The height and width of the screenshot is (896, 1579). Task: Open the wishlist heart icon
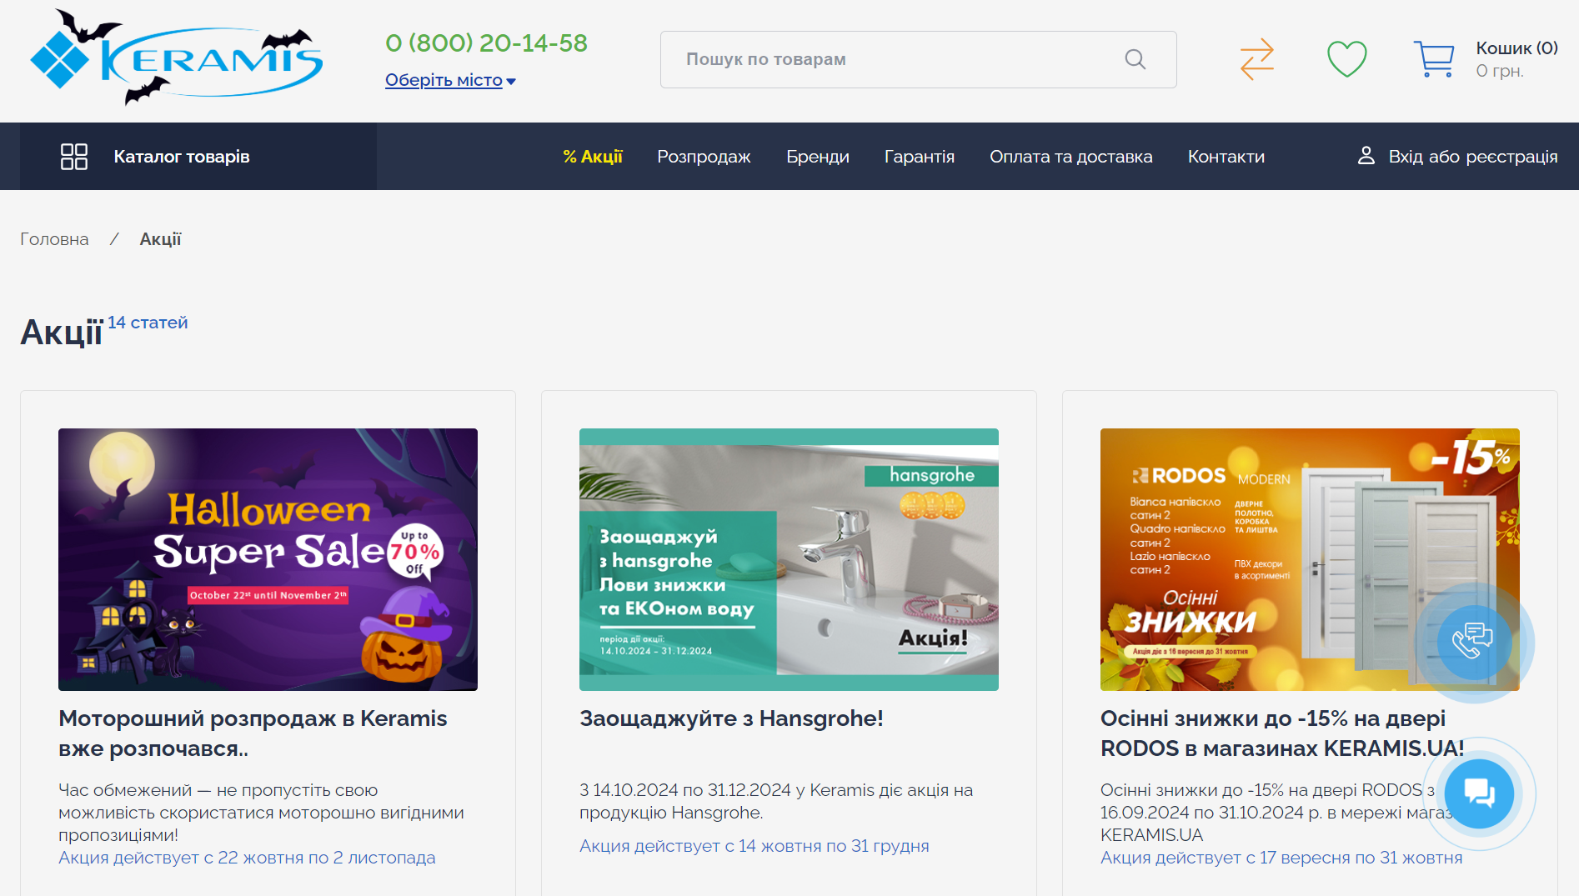pos(1346,59)
